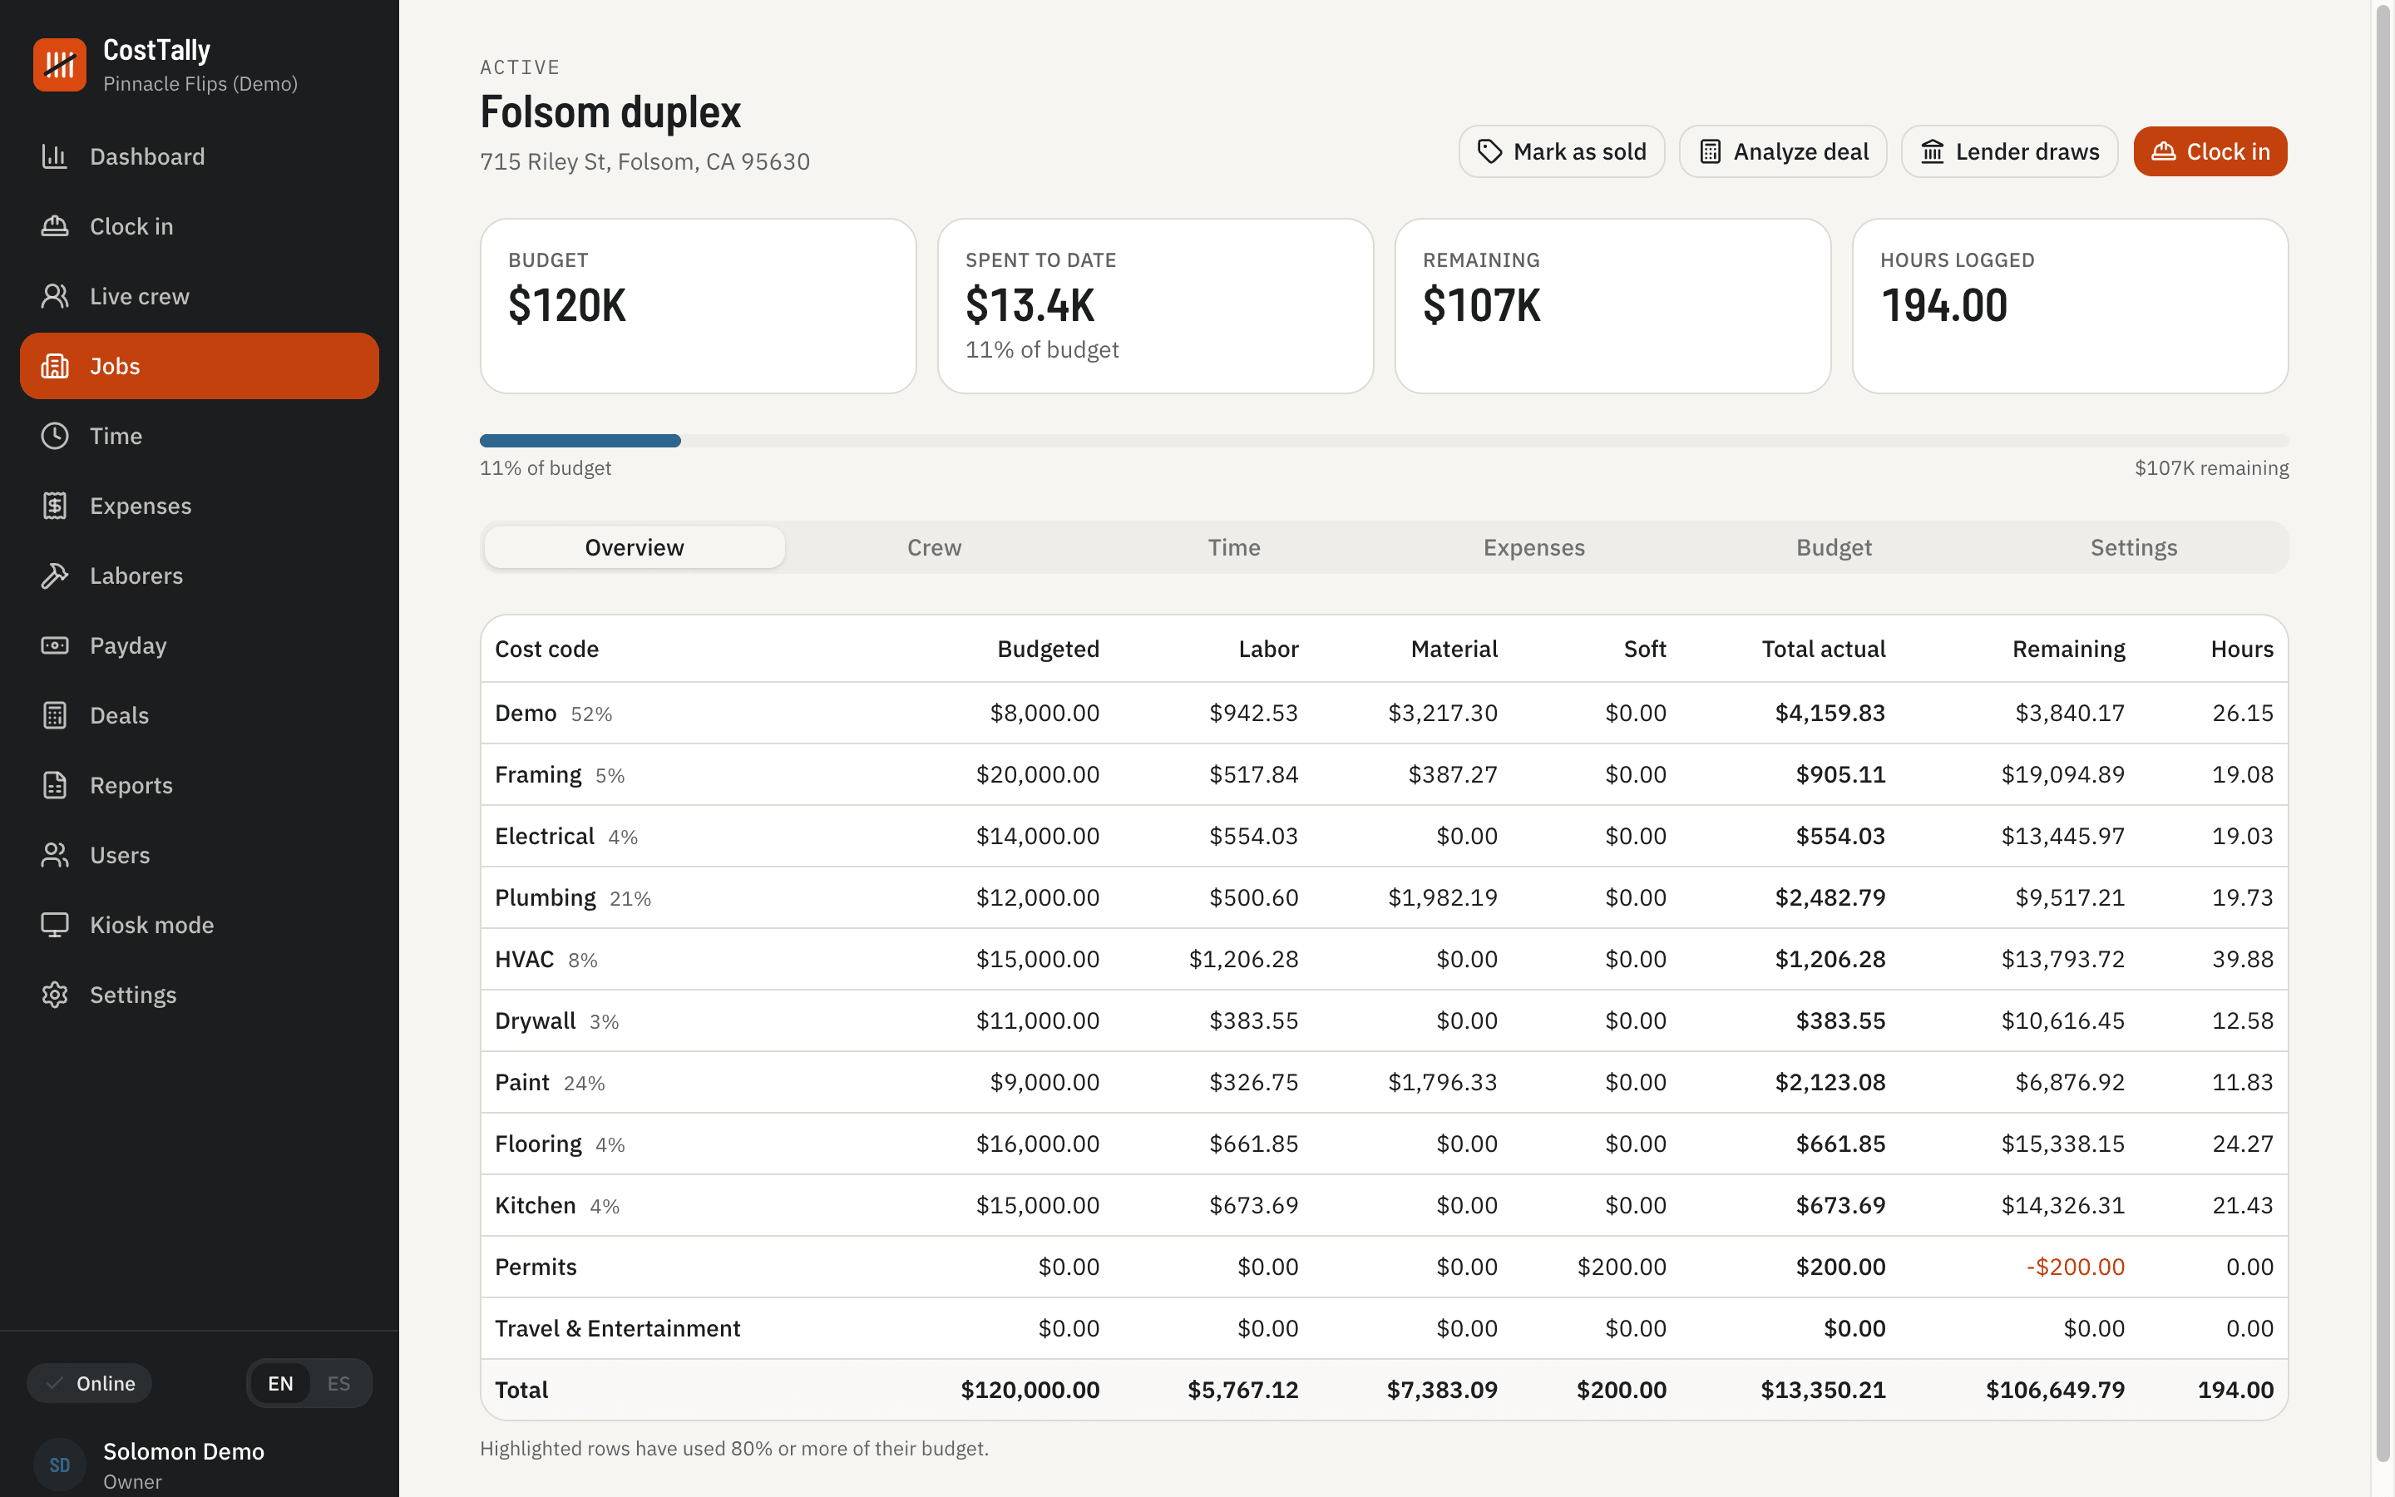Click the 194.00 hours logged value
This screenshot has width=2395, height=1497.
1943,305
